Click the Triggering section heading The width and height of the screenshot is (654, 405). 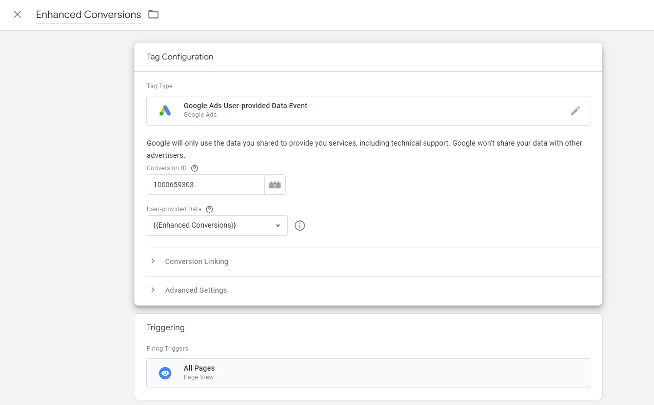[166, 328]
